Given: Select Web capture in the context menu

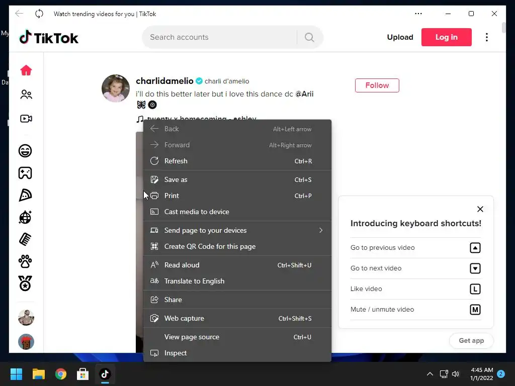Looking at the screenshot, I should pyautogui.click(x=237, y=318).
